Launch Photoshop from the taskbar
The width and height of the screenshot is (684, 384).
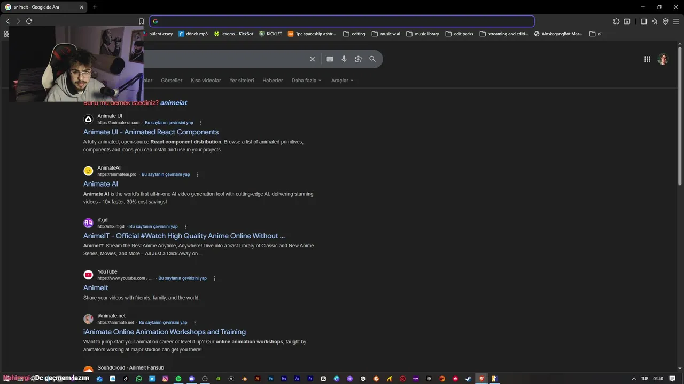271,379
